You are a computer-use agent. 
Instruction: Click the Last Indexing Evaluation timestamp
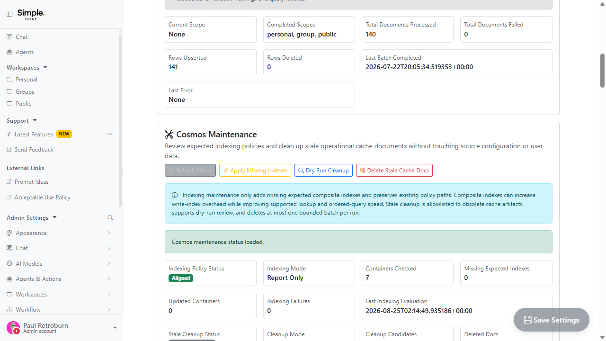pos(419,311)
